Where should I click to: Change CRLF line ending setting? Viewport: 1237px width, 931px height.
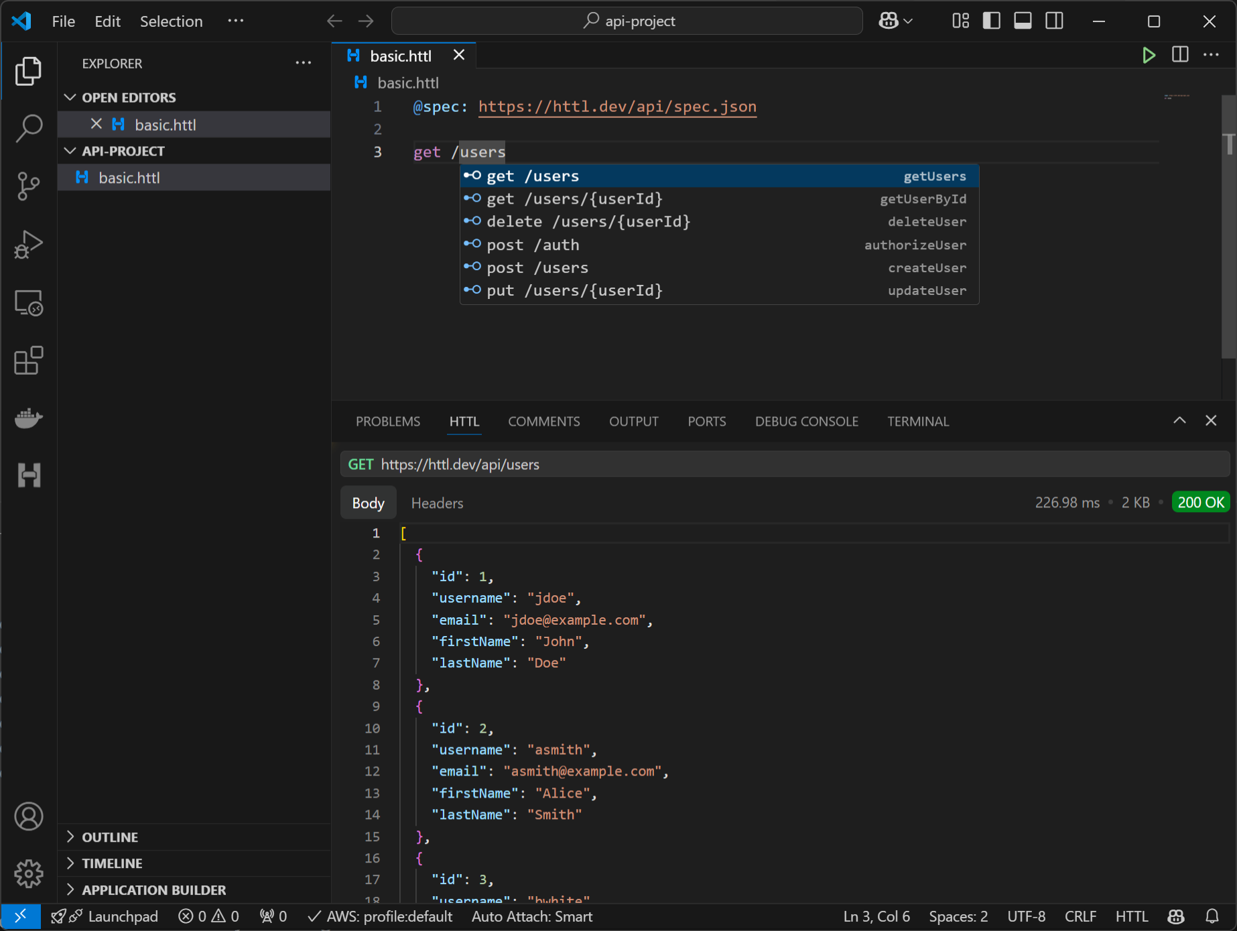[x=1080, y=916]
